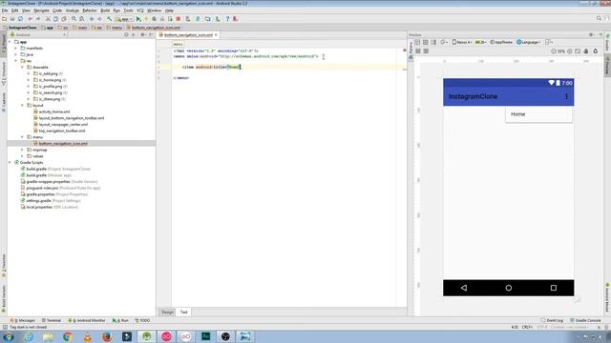611x343 pixels.
Task: Click InstagramClone breadcrumb in navigation bar
Action: pos(19,28)
